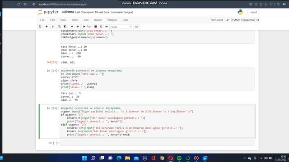Open the Help menu
This screenshot has height=162, width=289.
[x=125, y=20]
